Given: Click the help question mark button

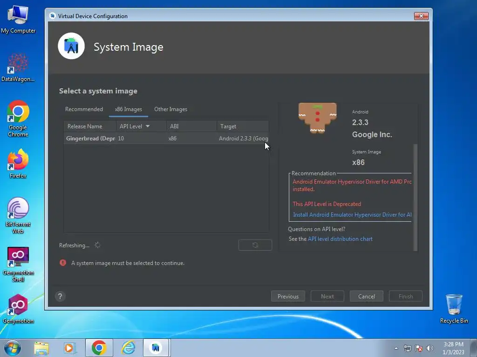Looking at the screenshot, I should click(60, 296).
